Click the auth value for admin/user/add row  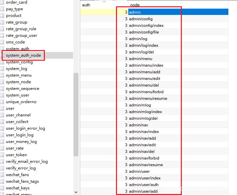pos(104,191)
